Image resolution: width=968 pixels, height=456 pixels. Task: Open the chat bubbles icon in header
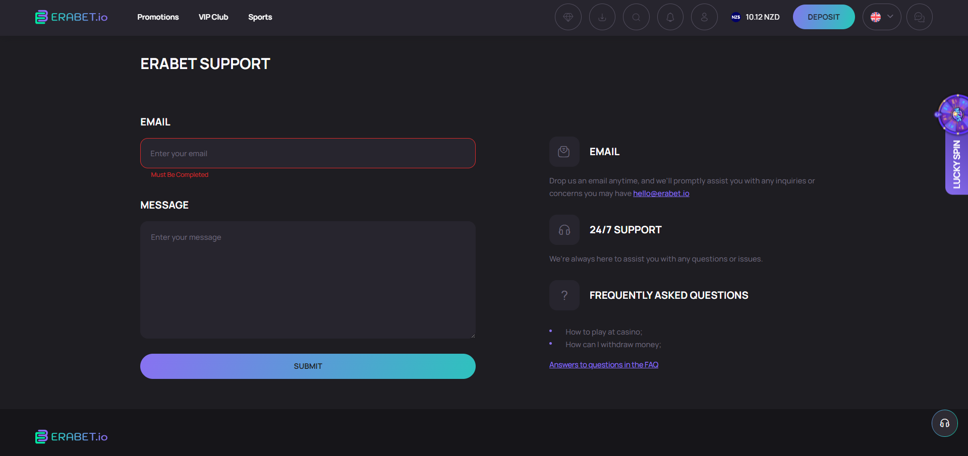[x=920, y=17]
